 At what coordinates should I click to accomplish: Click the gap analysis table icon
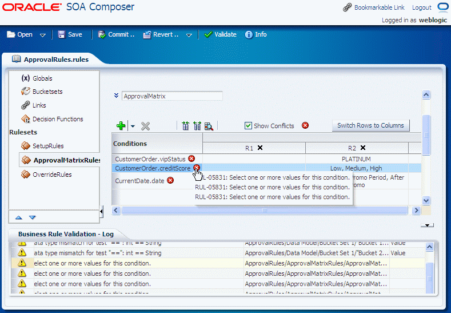click(x=186, y=126)
